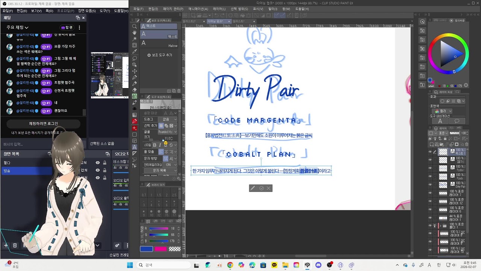The width and height of the screenshot is (481, 271).
Task: Select the Zoom magnifier tool
Action: coord(135,26)
